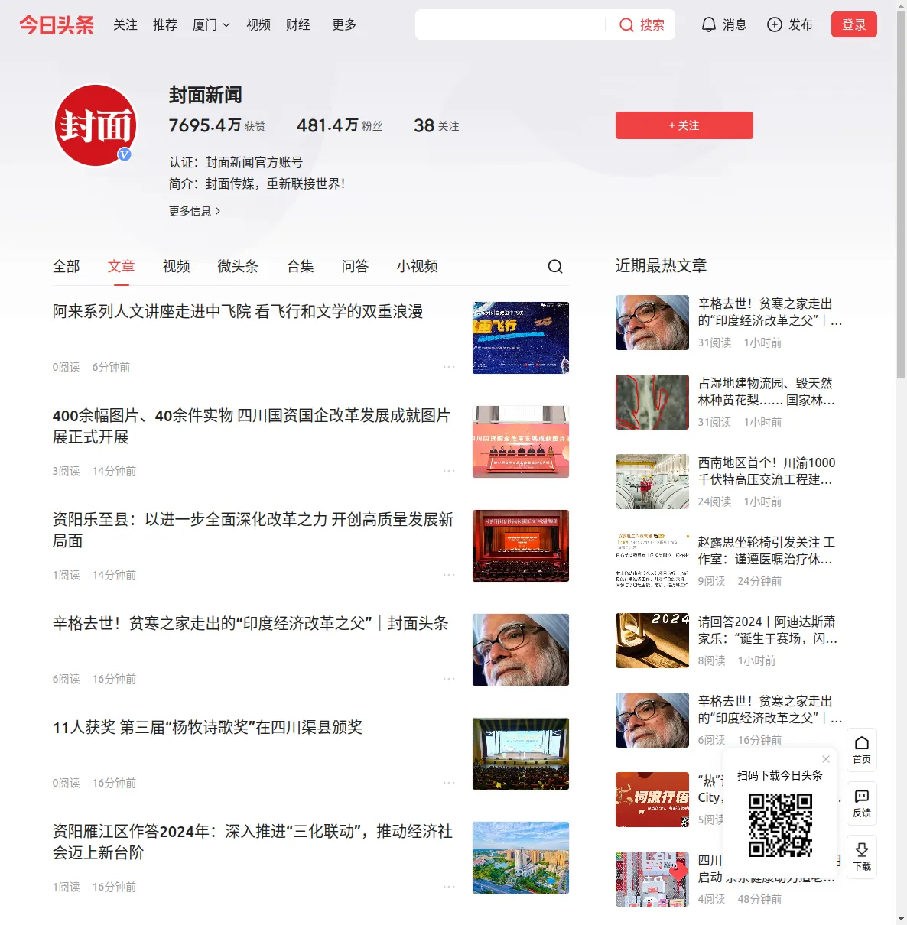Click the 7695.4万 获赞 likes count
Screen dimensions: 907x925
pos(217,125)
